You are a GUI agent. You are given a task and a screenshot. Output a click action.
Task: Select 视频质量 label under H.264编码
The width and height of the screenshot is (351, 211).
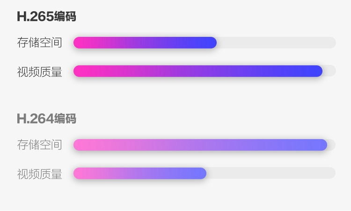coord(39,174)
